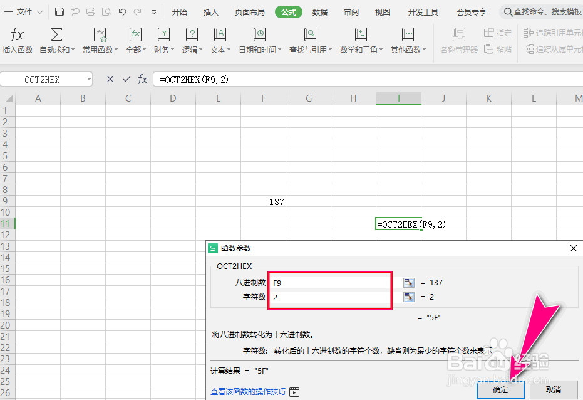583x400 pixels.
Task: Switch to the 审阅 tab
Action: click(x=351, y=13)
